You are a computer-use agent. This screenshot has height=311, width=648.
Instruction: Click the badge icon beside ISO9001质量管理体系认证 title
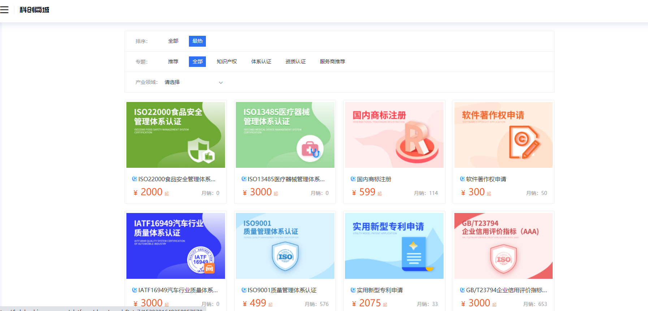[244, 290]
